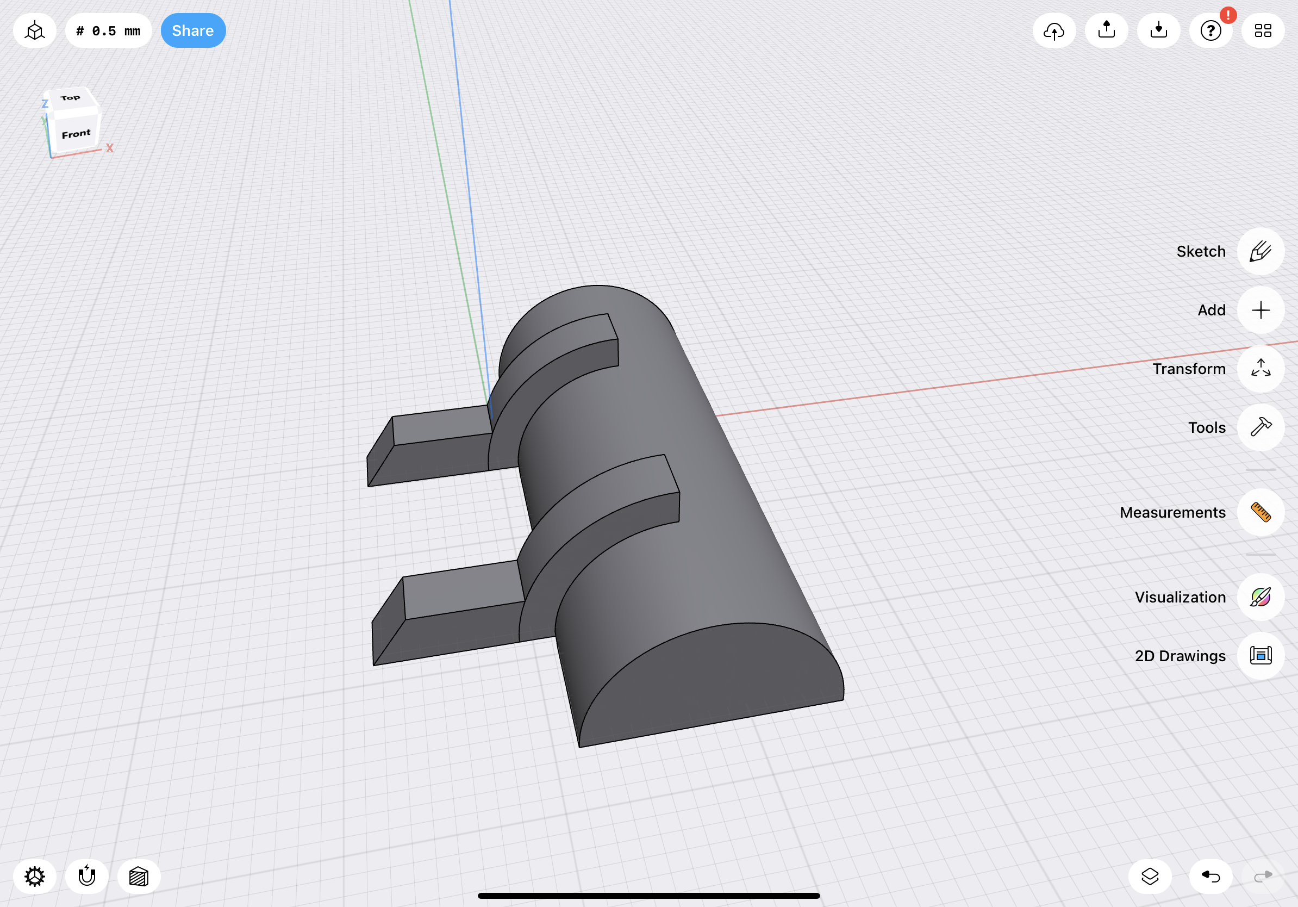
Task: Click the Transform menu label
Action: coord(1189,369)
